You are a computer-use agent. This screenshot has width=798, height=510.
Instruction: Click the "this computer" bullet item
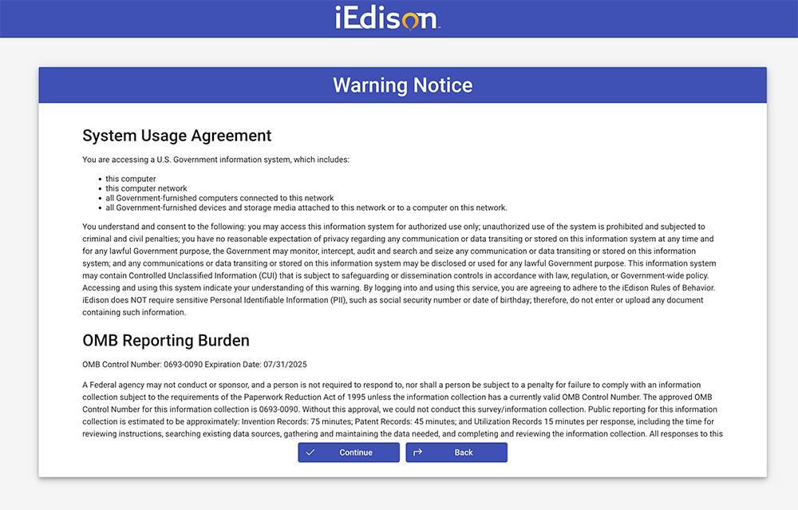point(131,179)
